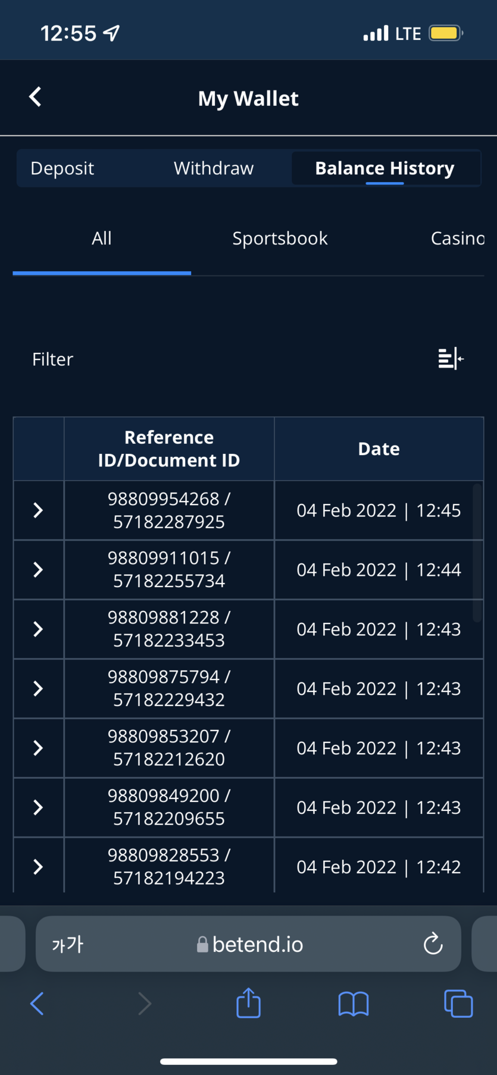Open the Filter section label
This screenshot has height=1075, width=497.
(52, 359)
